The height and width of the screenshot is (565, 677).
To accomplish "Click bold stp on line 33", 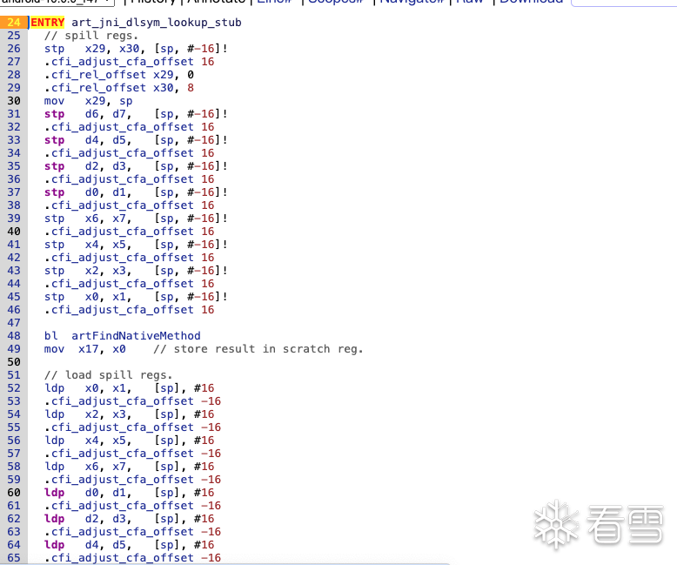I will click(x=55, y=140).
